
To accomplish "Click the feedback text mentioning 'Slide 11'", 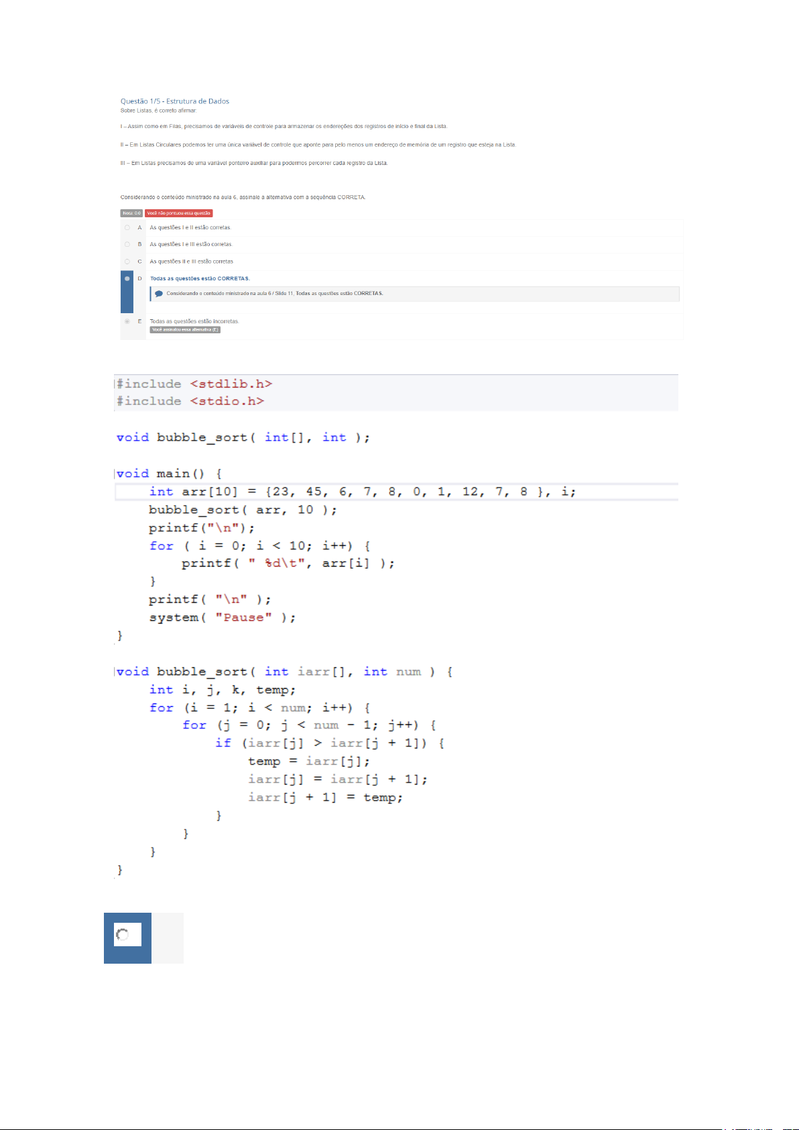I will pyautogui.click(x=275, y=294).
